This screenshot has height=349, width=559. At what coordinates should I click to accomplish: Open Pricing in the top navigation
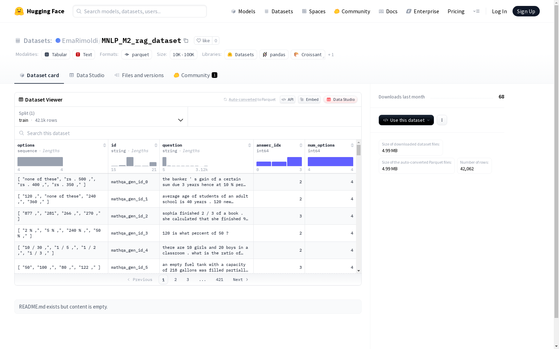tap(456, 11)
